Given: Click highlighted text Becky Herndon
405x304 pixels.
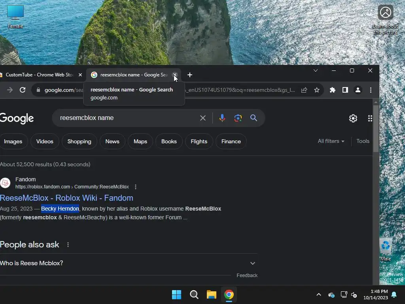Looking at the screenshot, I should pyautogui.click(x=60, y=209).
